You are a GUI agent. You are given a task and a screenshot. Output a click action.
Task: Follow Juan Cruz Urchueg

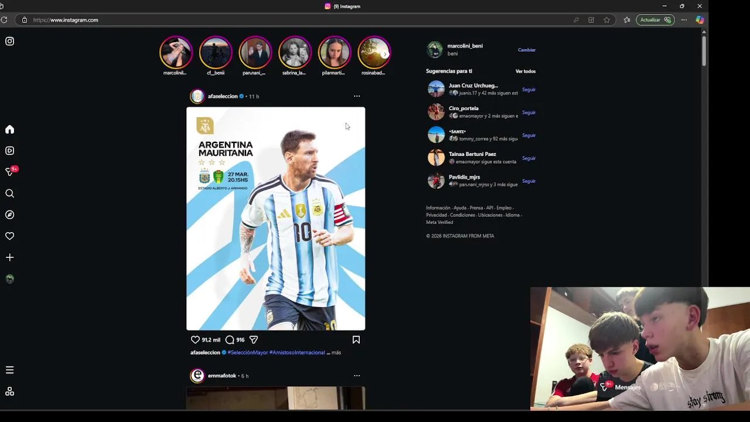point(529,90)
